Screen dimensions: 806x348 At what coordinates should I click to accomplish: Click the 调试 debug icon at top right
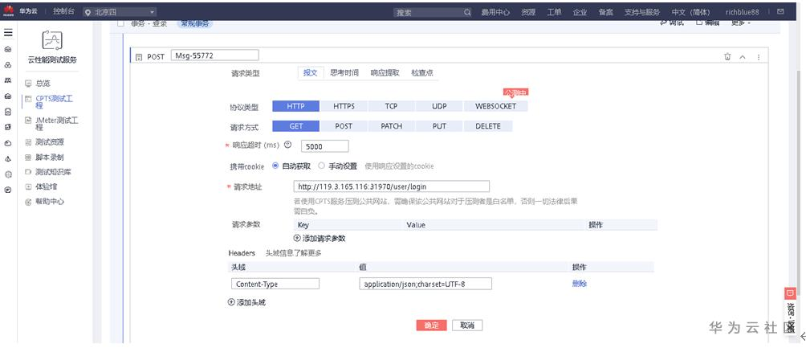coord(663,23)
